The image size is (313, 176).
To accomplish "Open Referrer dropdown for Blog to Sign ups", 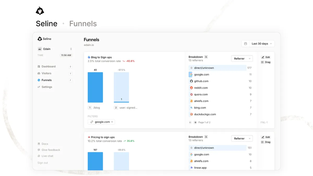I will [x=242, y=59].
